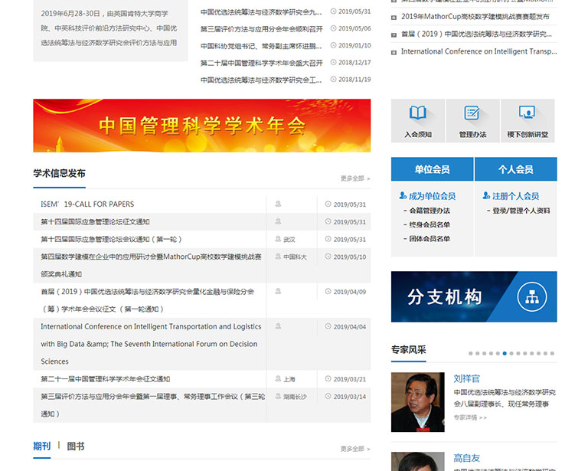Select the last carousel dot in 专家风采

552,354
